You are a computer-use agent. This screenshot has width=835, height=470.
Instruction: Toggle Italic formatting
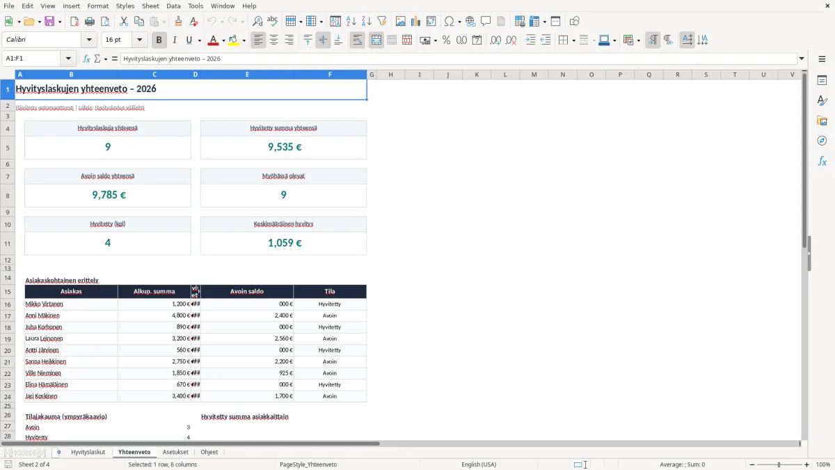tap(175, 40)
